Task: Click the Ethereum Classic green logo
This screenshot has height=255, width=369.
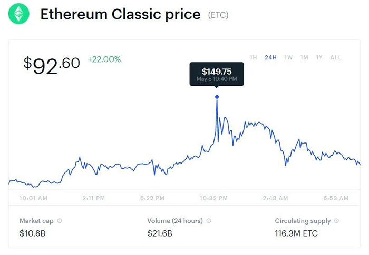Action: pyautogui.click(x=19, y=14)
